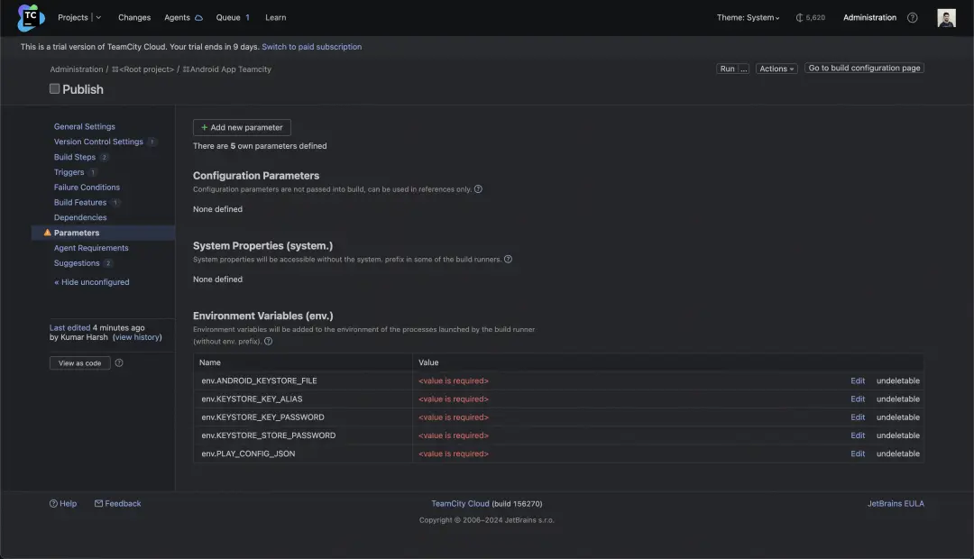The width and height of the screenshot is (974, 559).
Task: Click help icon after Configuration Parameters description
Action: (478, 189)
